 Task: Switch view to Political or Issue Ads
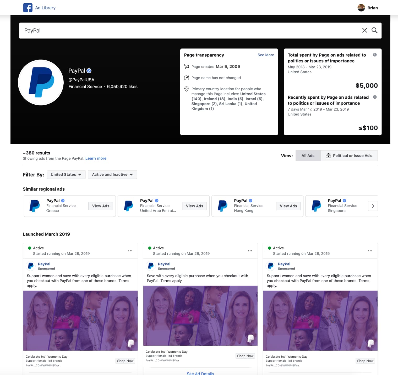(349, 156)
